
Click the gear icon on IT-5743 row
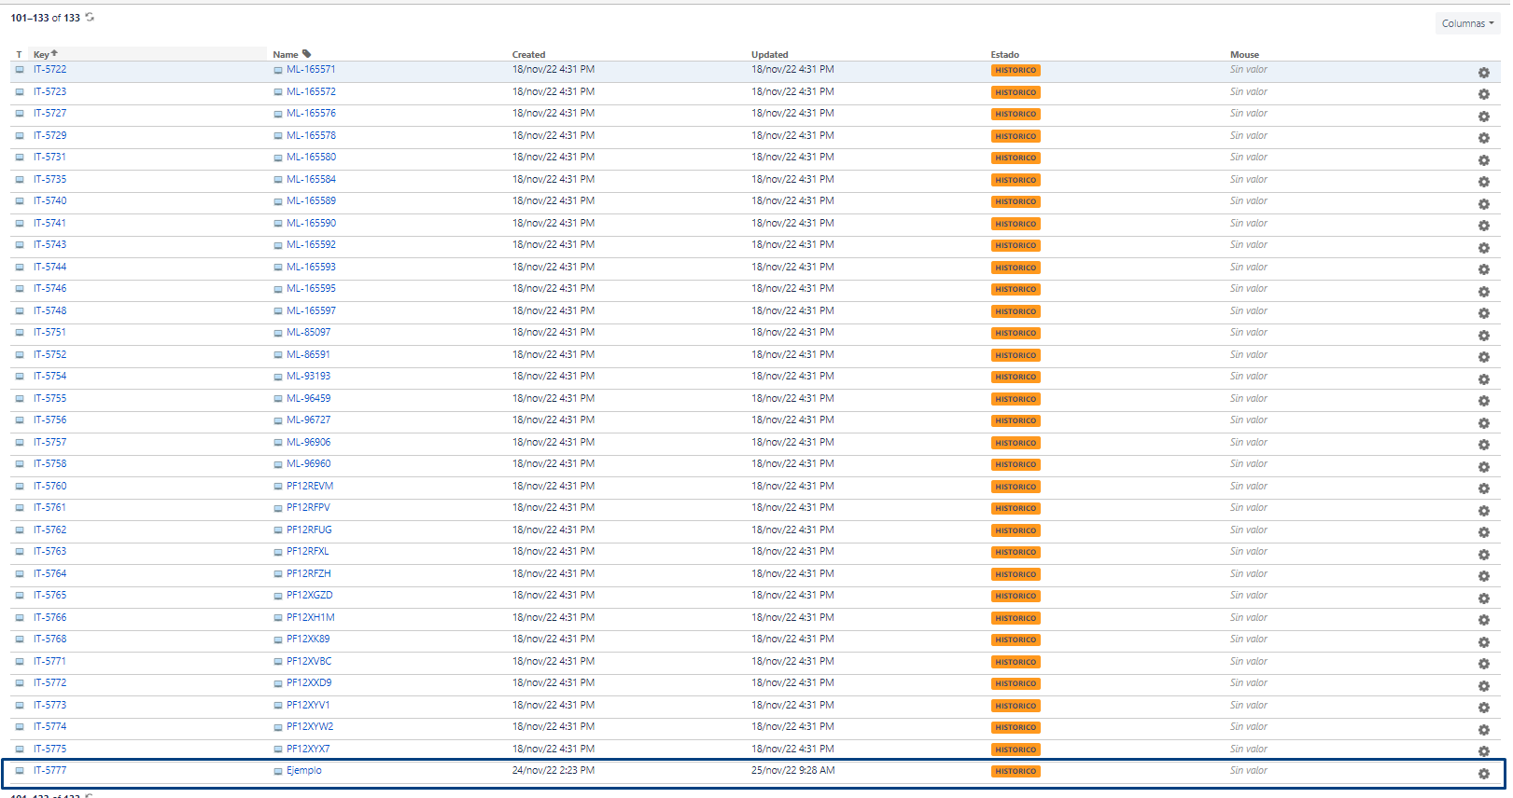coord(1483,248)
